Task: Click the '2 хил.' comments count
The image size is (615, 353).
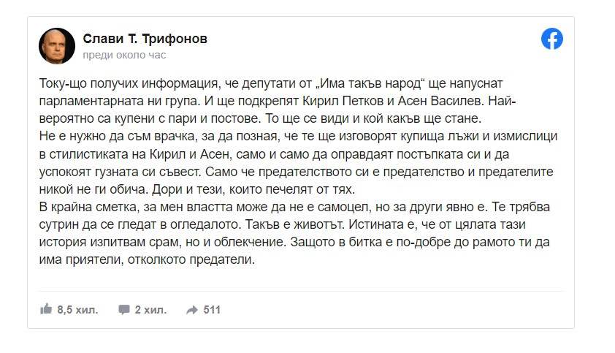Action: (x=152, y=309)
